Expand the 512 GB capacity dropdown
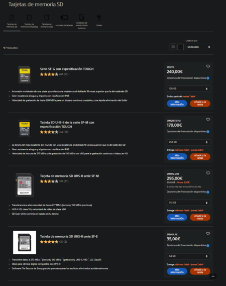The height and width of the screenshot is (286, 226). click(x=188, y=203)
